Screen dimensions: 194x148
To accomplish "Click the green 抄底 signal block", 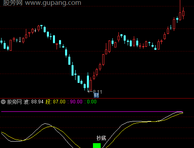I will [x=97, y=146].
